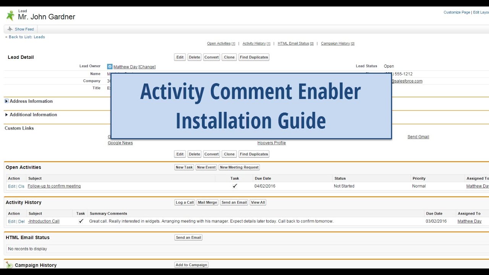Open Matthew Day assigned to Follow-up task
489x275 pixels.
click(x=478, y=186)
